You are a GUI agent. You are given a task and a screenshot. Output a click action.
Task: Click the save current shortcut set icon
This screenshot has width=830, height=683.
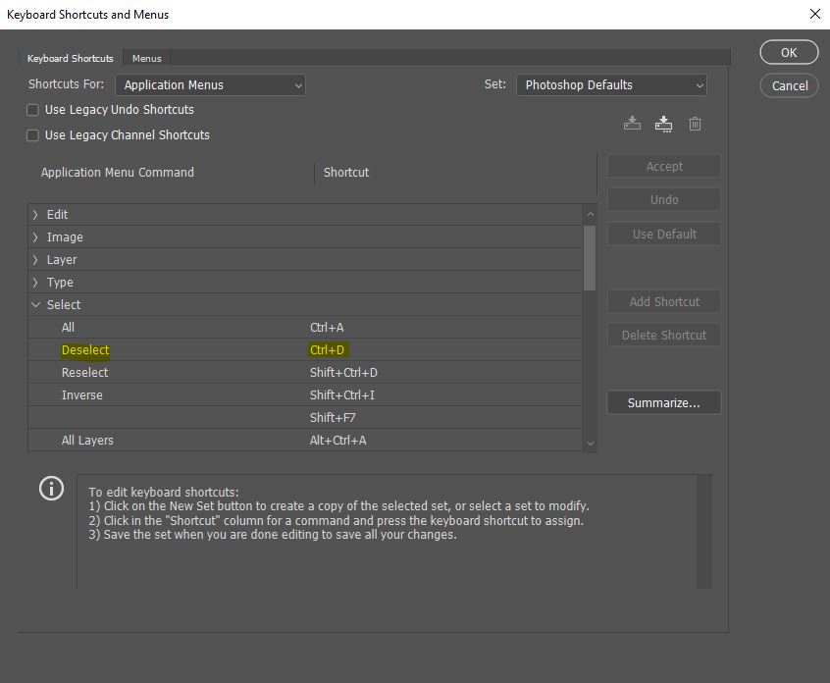(x=632, y=124)
